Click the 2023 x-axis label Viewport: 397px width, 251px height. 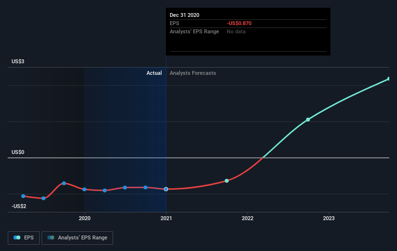pyautogui.click(x=329, y=218)
